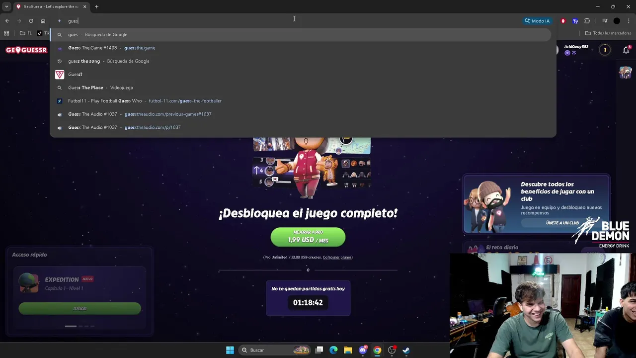Click the first carousel dot under Expedition
Screen dimensions: 636x358
point(71,326)
